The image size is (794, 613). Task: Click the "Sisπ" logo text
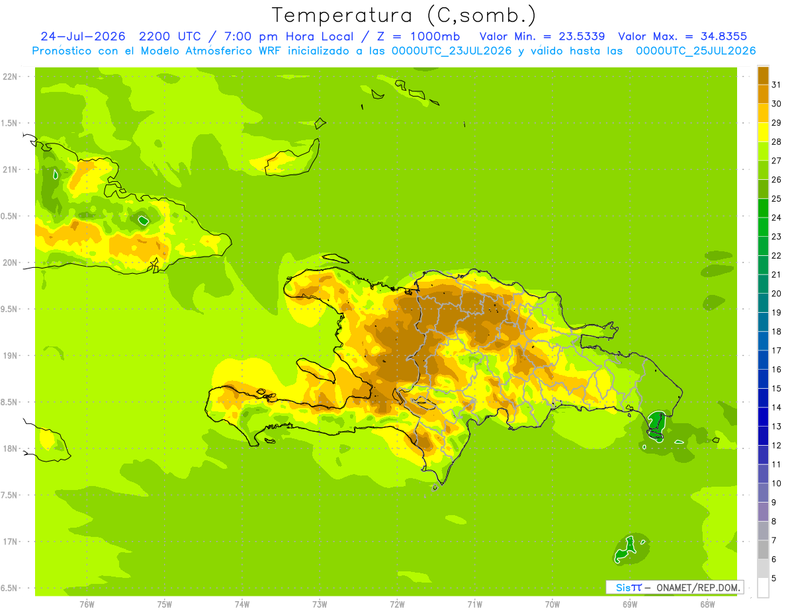pos(629,587)
